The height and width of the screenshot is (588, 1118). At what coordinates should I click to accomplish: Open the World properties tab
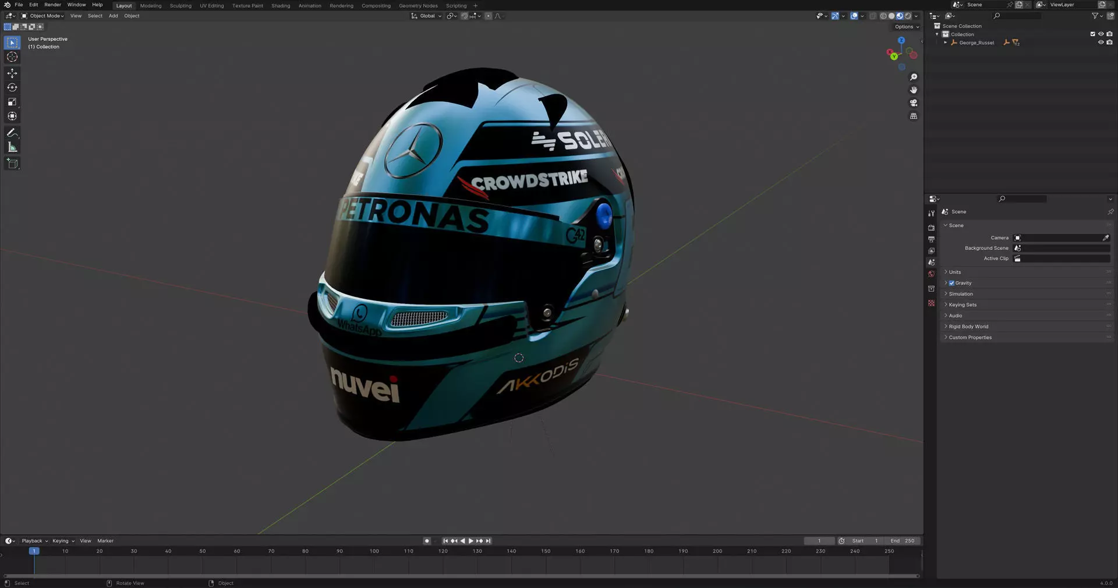(931, 274)
